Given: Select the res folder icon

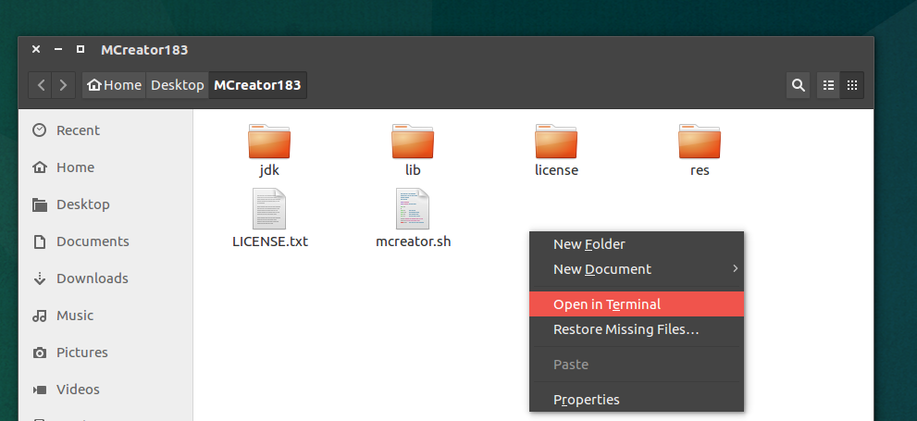Looking at the screenshot, I should pos(700,141).
